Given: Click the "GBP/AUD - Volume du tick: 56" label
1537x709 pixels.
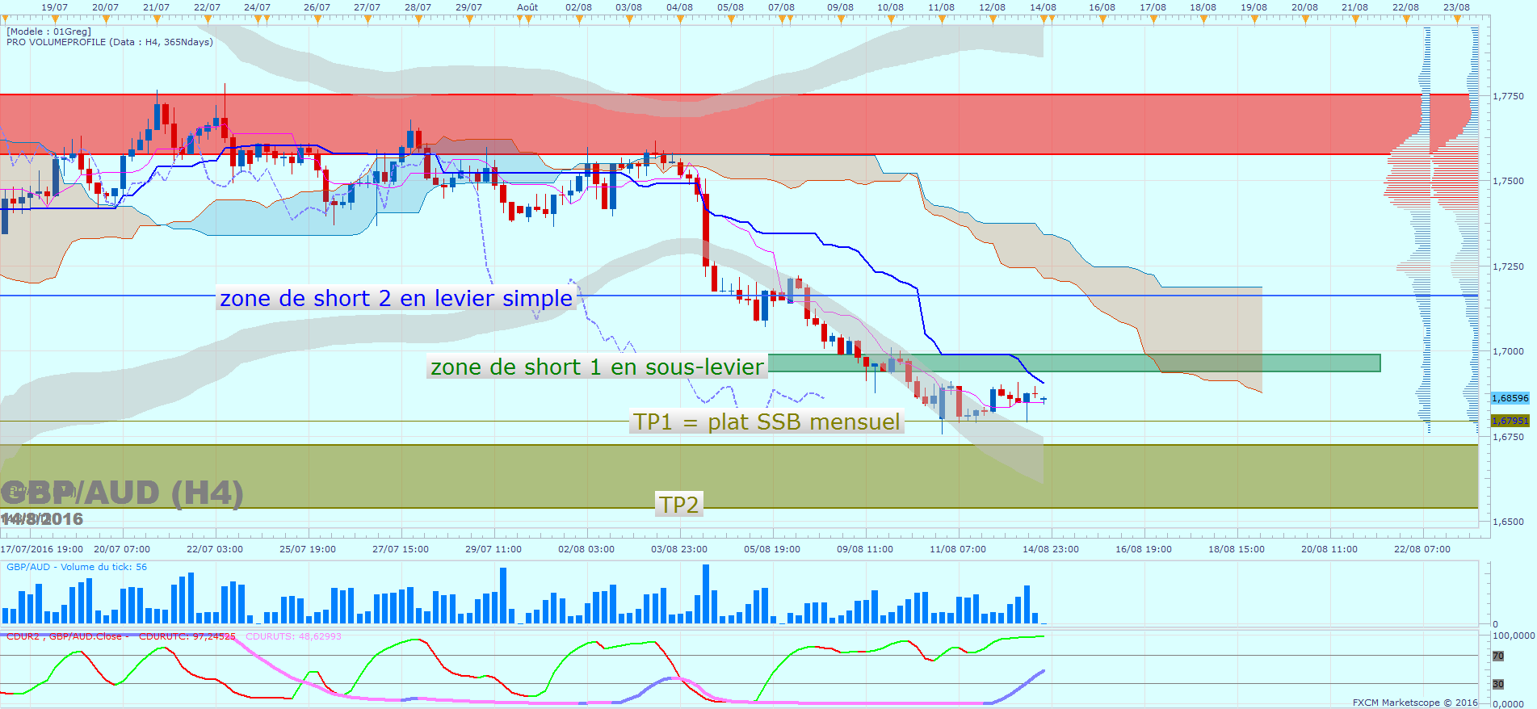Looking at the screenshot, I should (77, 567).
